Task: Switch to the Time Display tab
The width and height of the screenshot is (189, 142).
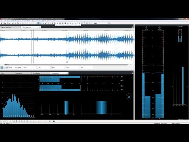Action: click(x=41, y=73)
